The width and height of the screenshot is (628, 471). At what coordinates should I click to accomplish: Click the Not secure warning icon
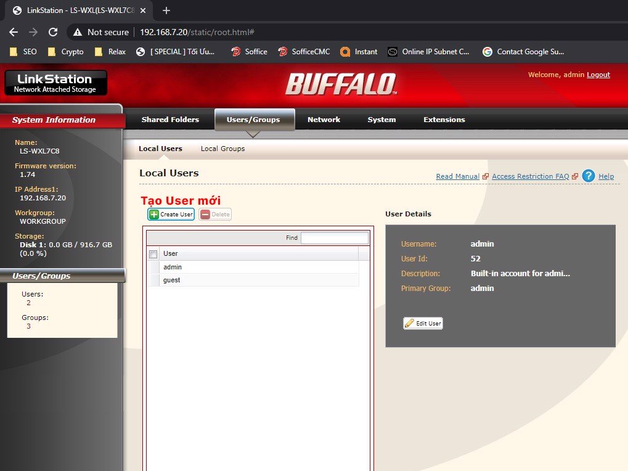pos(78,32)
